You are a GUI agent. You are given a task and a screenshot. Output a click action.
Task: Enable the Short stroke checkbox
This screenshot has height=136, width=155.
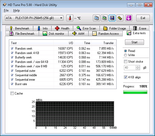click(126, 62)
